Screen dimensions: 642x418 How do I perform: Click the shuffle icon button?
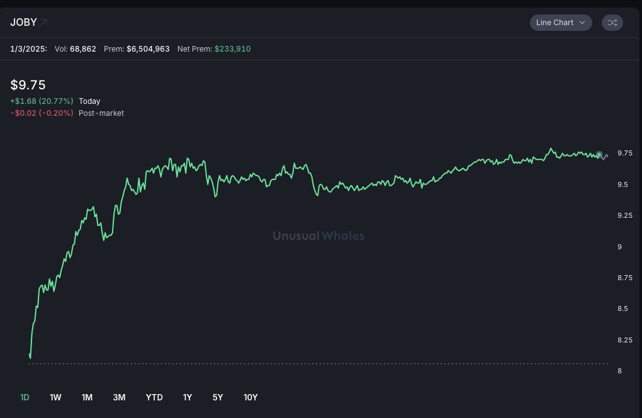(612, 23)
